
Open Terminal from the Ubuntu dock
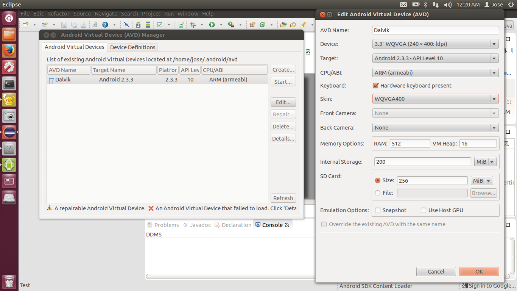(9, 83)
